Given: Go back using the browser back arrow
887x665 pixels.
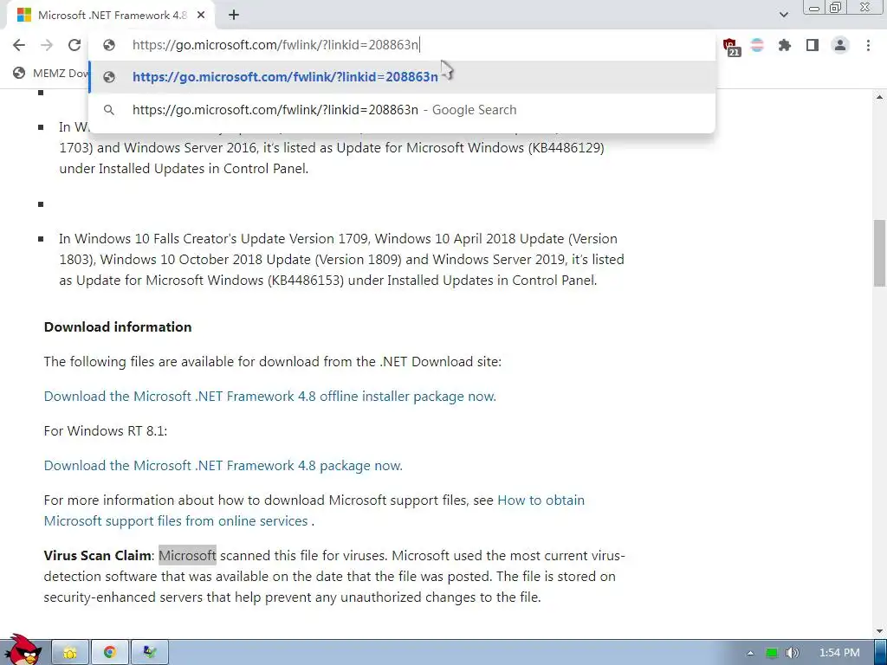Looking at the screenshot, I should point(19,45).
